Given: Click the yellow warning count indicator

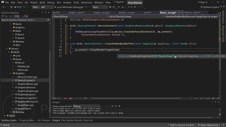Looking at the screenshot, I should pyautogui.click(x=71, y=98).
